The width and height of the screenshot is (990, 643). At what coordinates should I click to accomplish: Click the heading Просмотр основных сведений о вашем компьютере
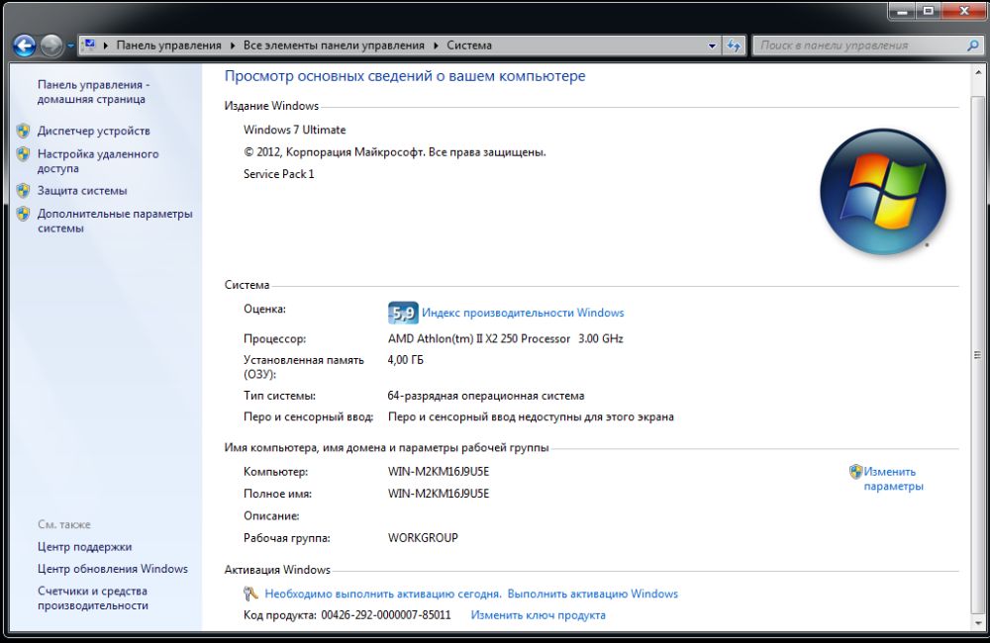(405, 76)
